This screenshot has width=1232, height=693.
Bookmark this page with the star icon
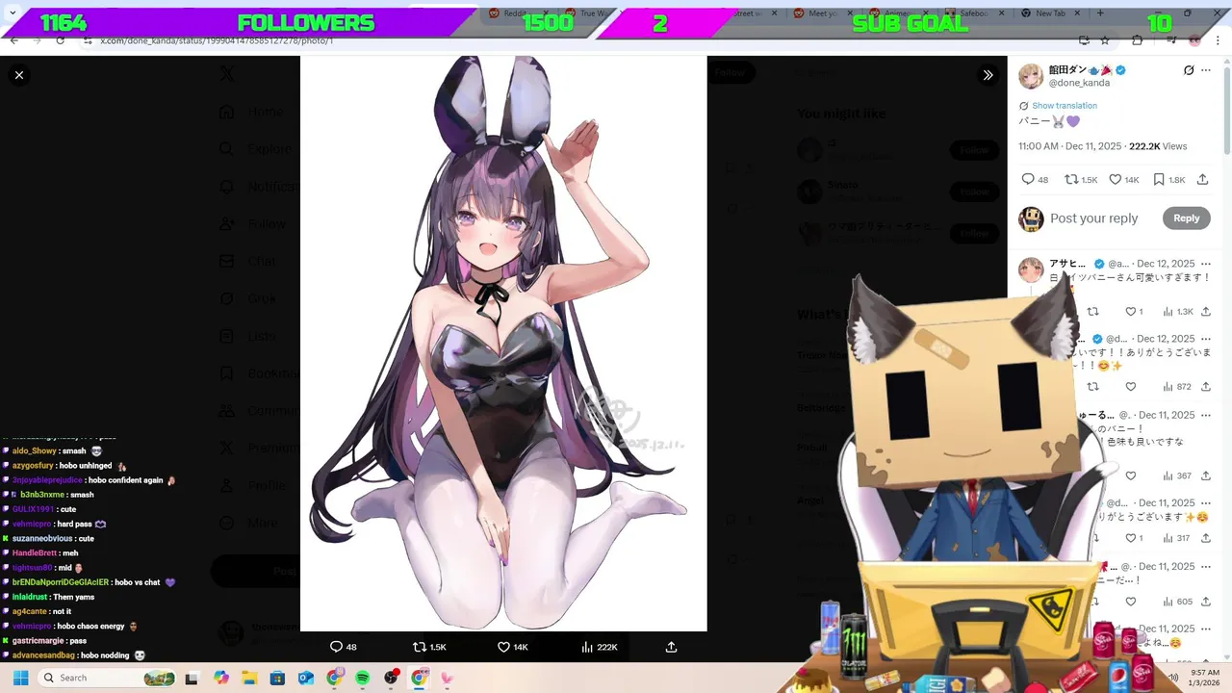click(1105, 40)
